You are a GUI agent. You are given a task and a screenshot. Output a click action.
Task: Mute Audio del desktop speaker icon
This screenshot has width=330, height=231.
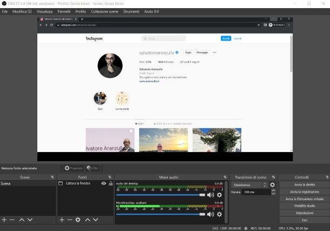click(x=210, y=195)
